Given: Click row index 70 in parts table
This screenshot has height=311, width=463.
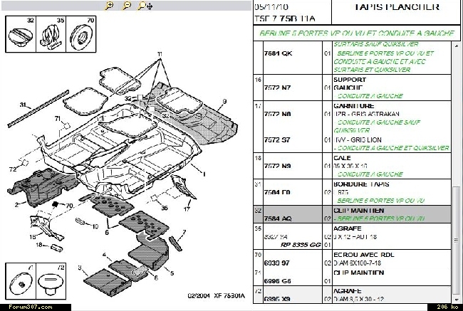Looking at the screenshot, I should click(x=258, y=255).
